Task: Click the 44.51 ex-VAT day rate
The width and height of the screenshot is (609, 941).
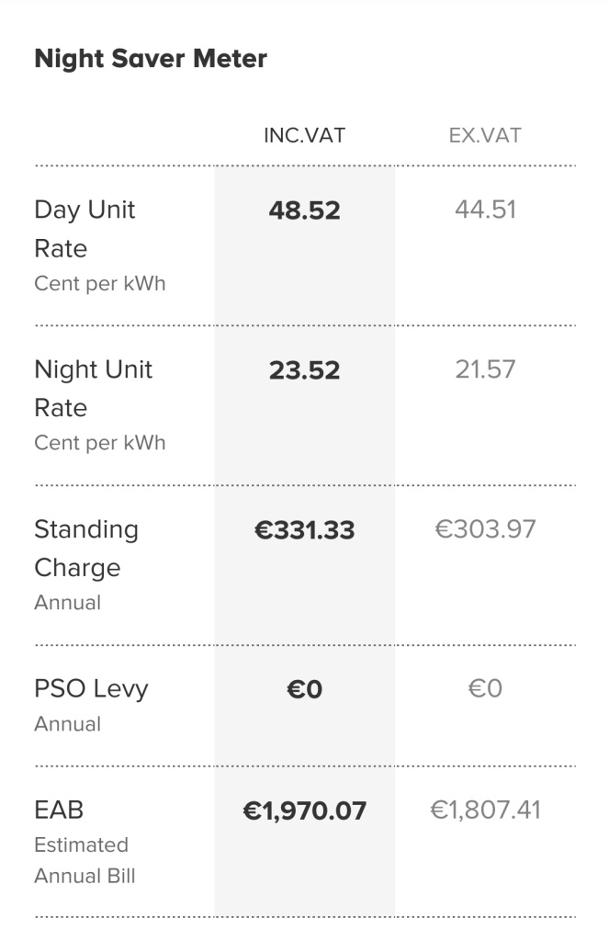Action: 485,210
